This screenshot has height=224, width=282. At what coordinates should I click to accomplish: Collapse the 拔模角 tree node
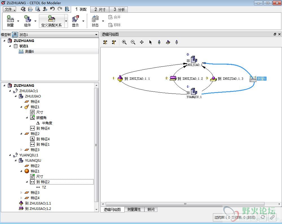coord(27,118)
